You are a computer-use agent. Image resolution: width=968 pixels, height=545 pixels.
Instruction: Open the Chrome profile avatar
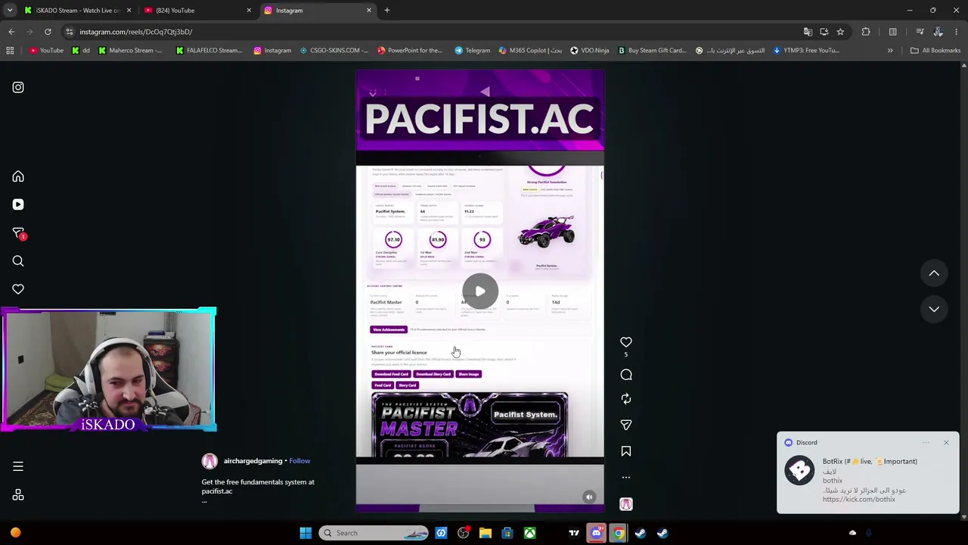[x=939, y=32]
